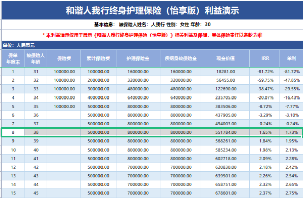Click IRR cell 1.98%
This screenshot has width=303, height=198.
tap(265, 150)
